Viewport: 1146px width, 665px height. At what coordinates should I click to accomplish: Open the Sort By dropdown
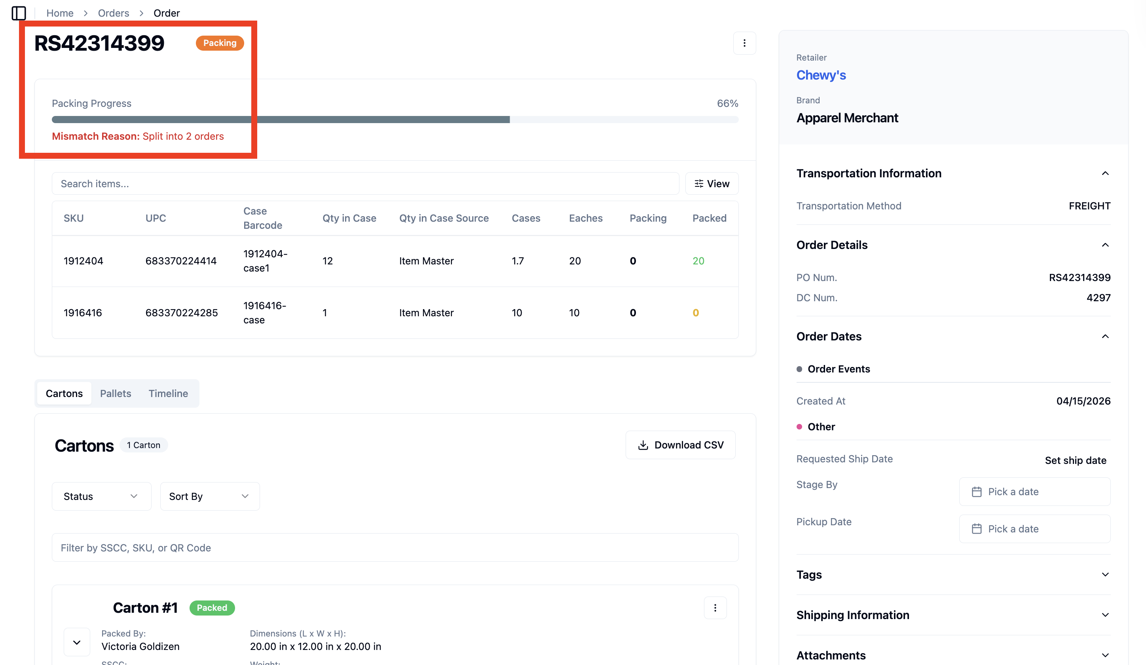(x=210, y=496)
